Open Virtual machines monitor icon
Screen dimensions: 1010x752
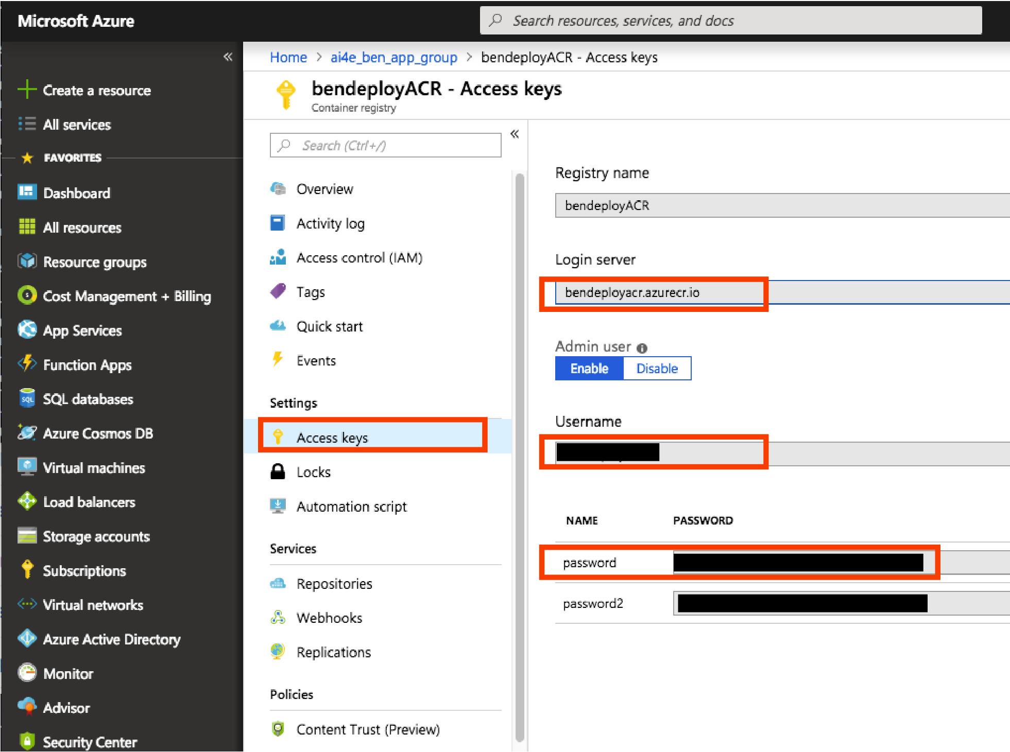coord(27,467)
